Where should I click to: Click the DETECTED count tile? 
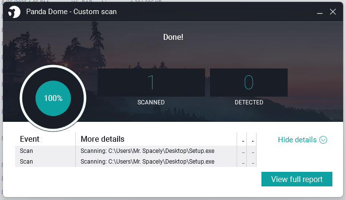tap(249, 83)
